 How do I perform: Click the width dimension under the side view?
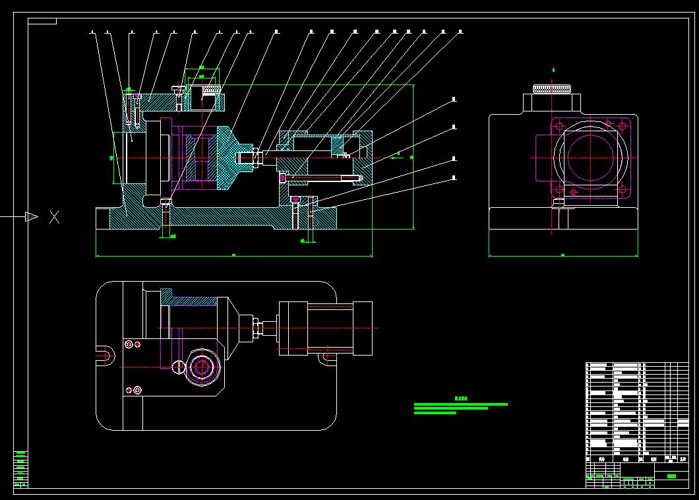(563, 255)
